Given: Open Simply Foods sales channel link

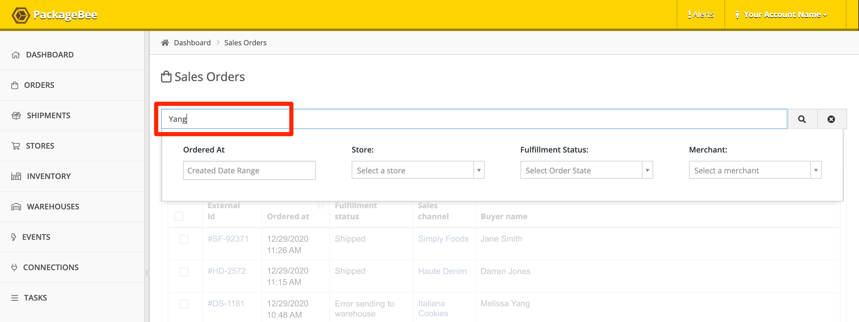Looking at the screenshot, I should click(x=443, y=239).
